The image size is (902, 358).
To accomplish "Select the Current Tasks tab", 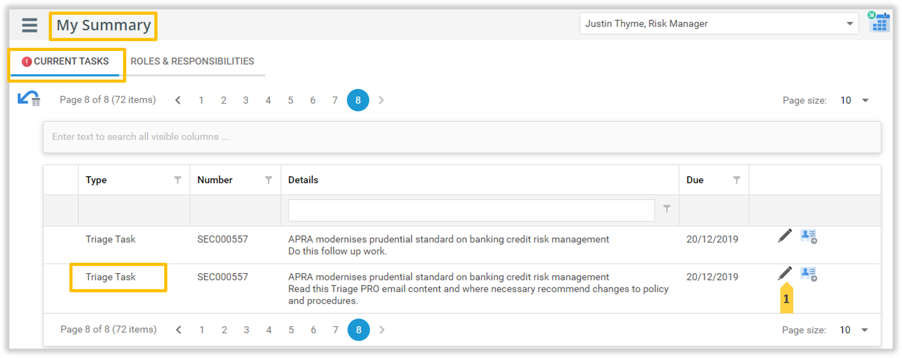I will [66, 61].
